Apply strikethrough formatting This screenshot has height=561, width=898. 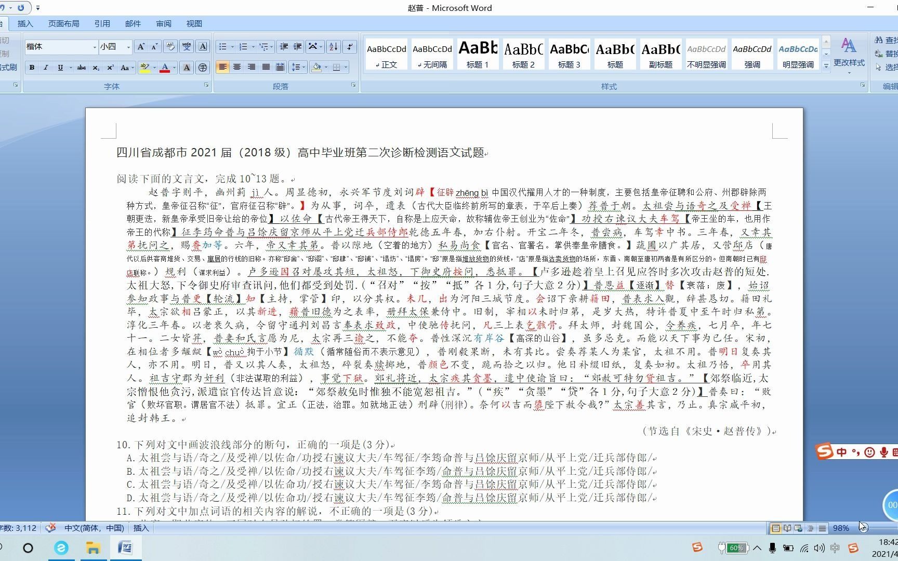pyautogui.click(x=82, y=68)
